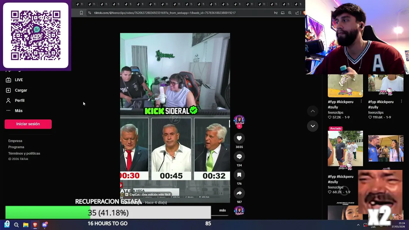Save video with the bookmark icon
Image resolution: width=409 pixels, height=230 pixels.
coord(239,175)
